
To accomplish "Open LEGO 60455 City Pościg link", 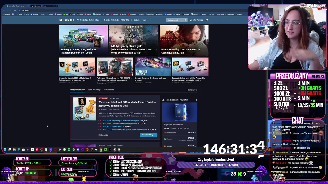I will coord(120,121).
